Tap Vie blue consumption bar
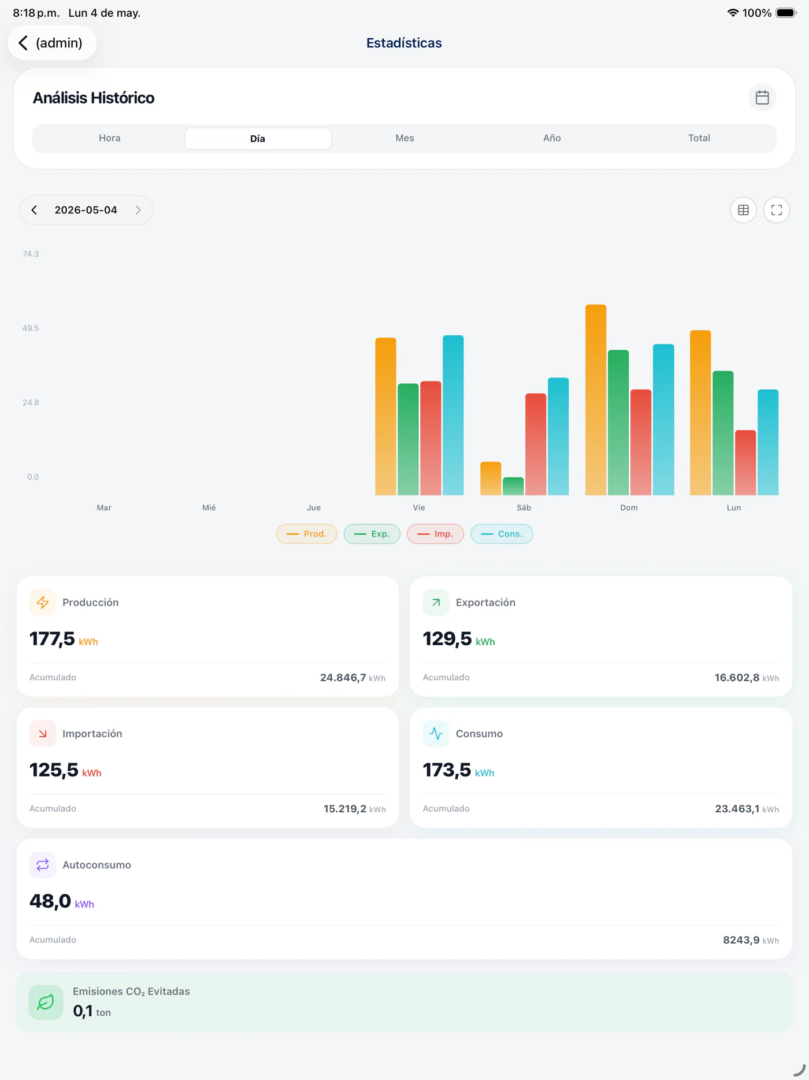The width and height of the screenshot is (809, 1080). [453, 415]
